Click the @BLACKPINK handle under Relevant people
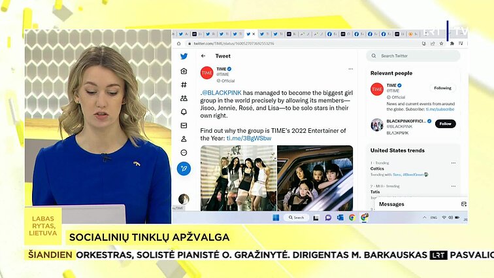 click(399, 126)
